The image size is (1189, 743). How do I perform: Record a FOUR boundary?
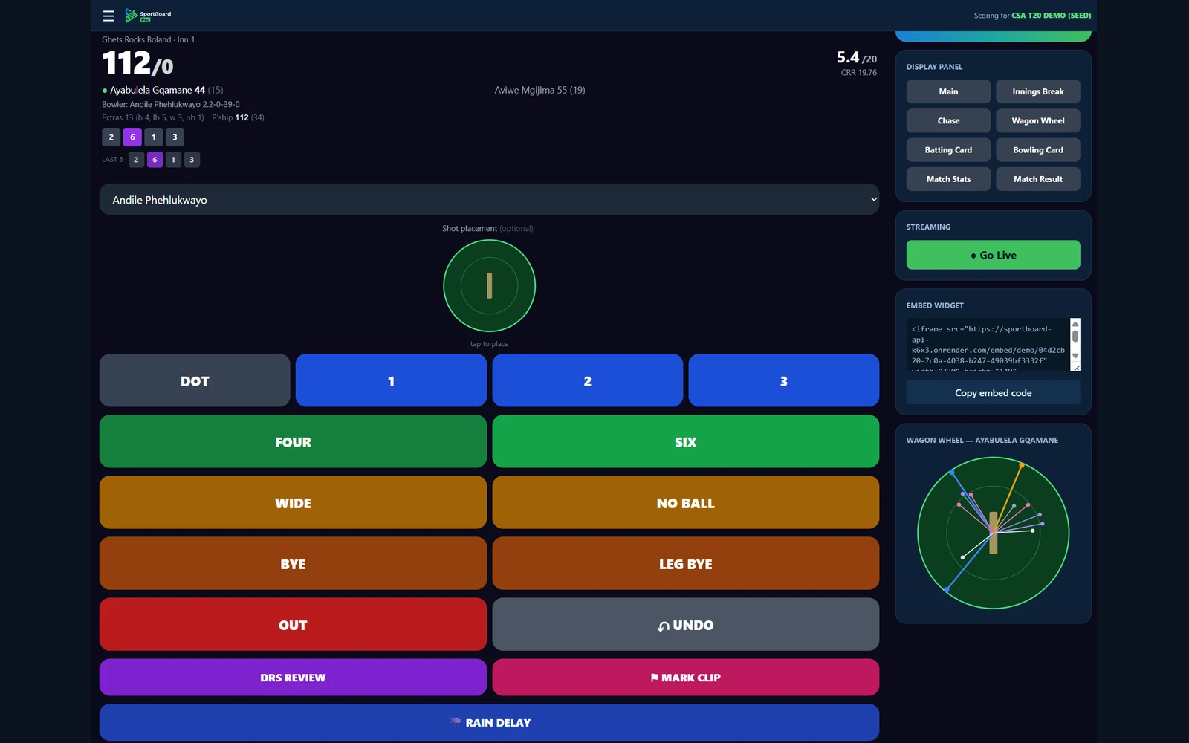coord(293,441)
